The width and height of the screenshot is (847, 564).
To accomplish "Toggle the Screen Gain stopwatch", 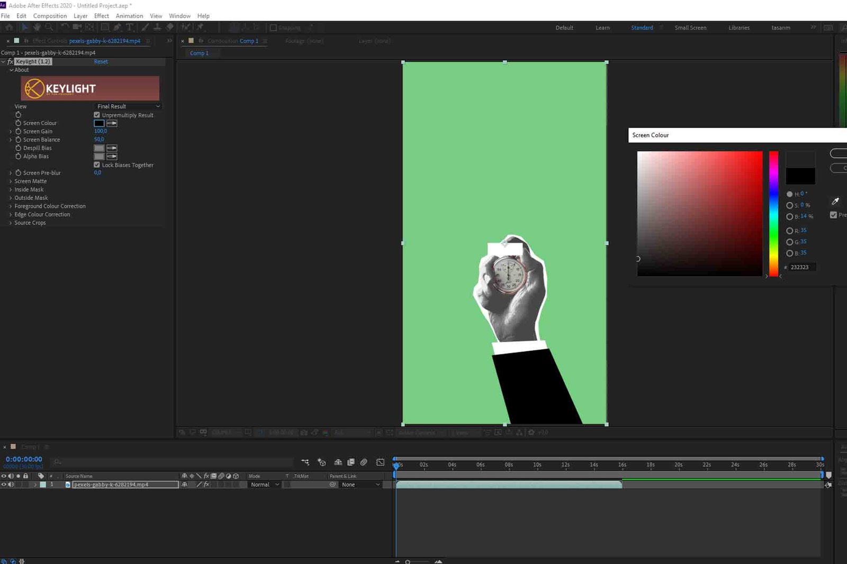I will coord(18,131).
